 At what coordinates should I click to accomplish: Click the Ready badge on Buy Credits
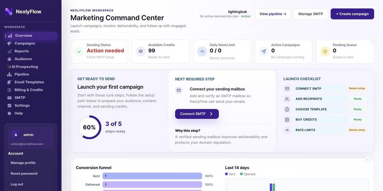(358, 119)
